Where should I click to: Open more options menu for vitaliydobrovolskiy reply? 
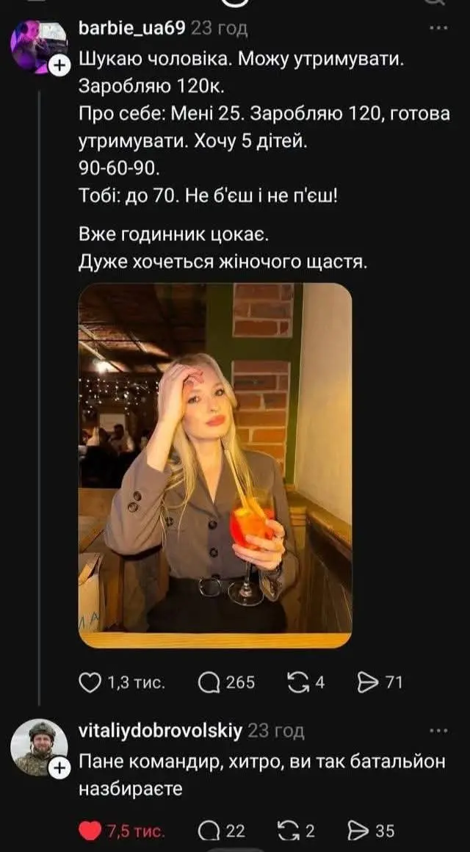point(438,731)
